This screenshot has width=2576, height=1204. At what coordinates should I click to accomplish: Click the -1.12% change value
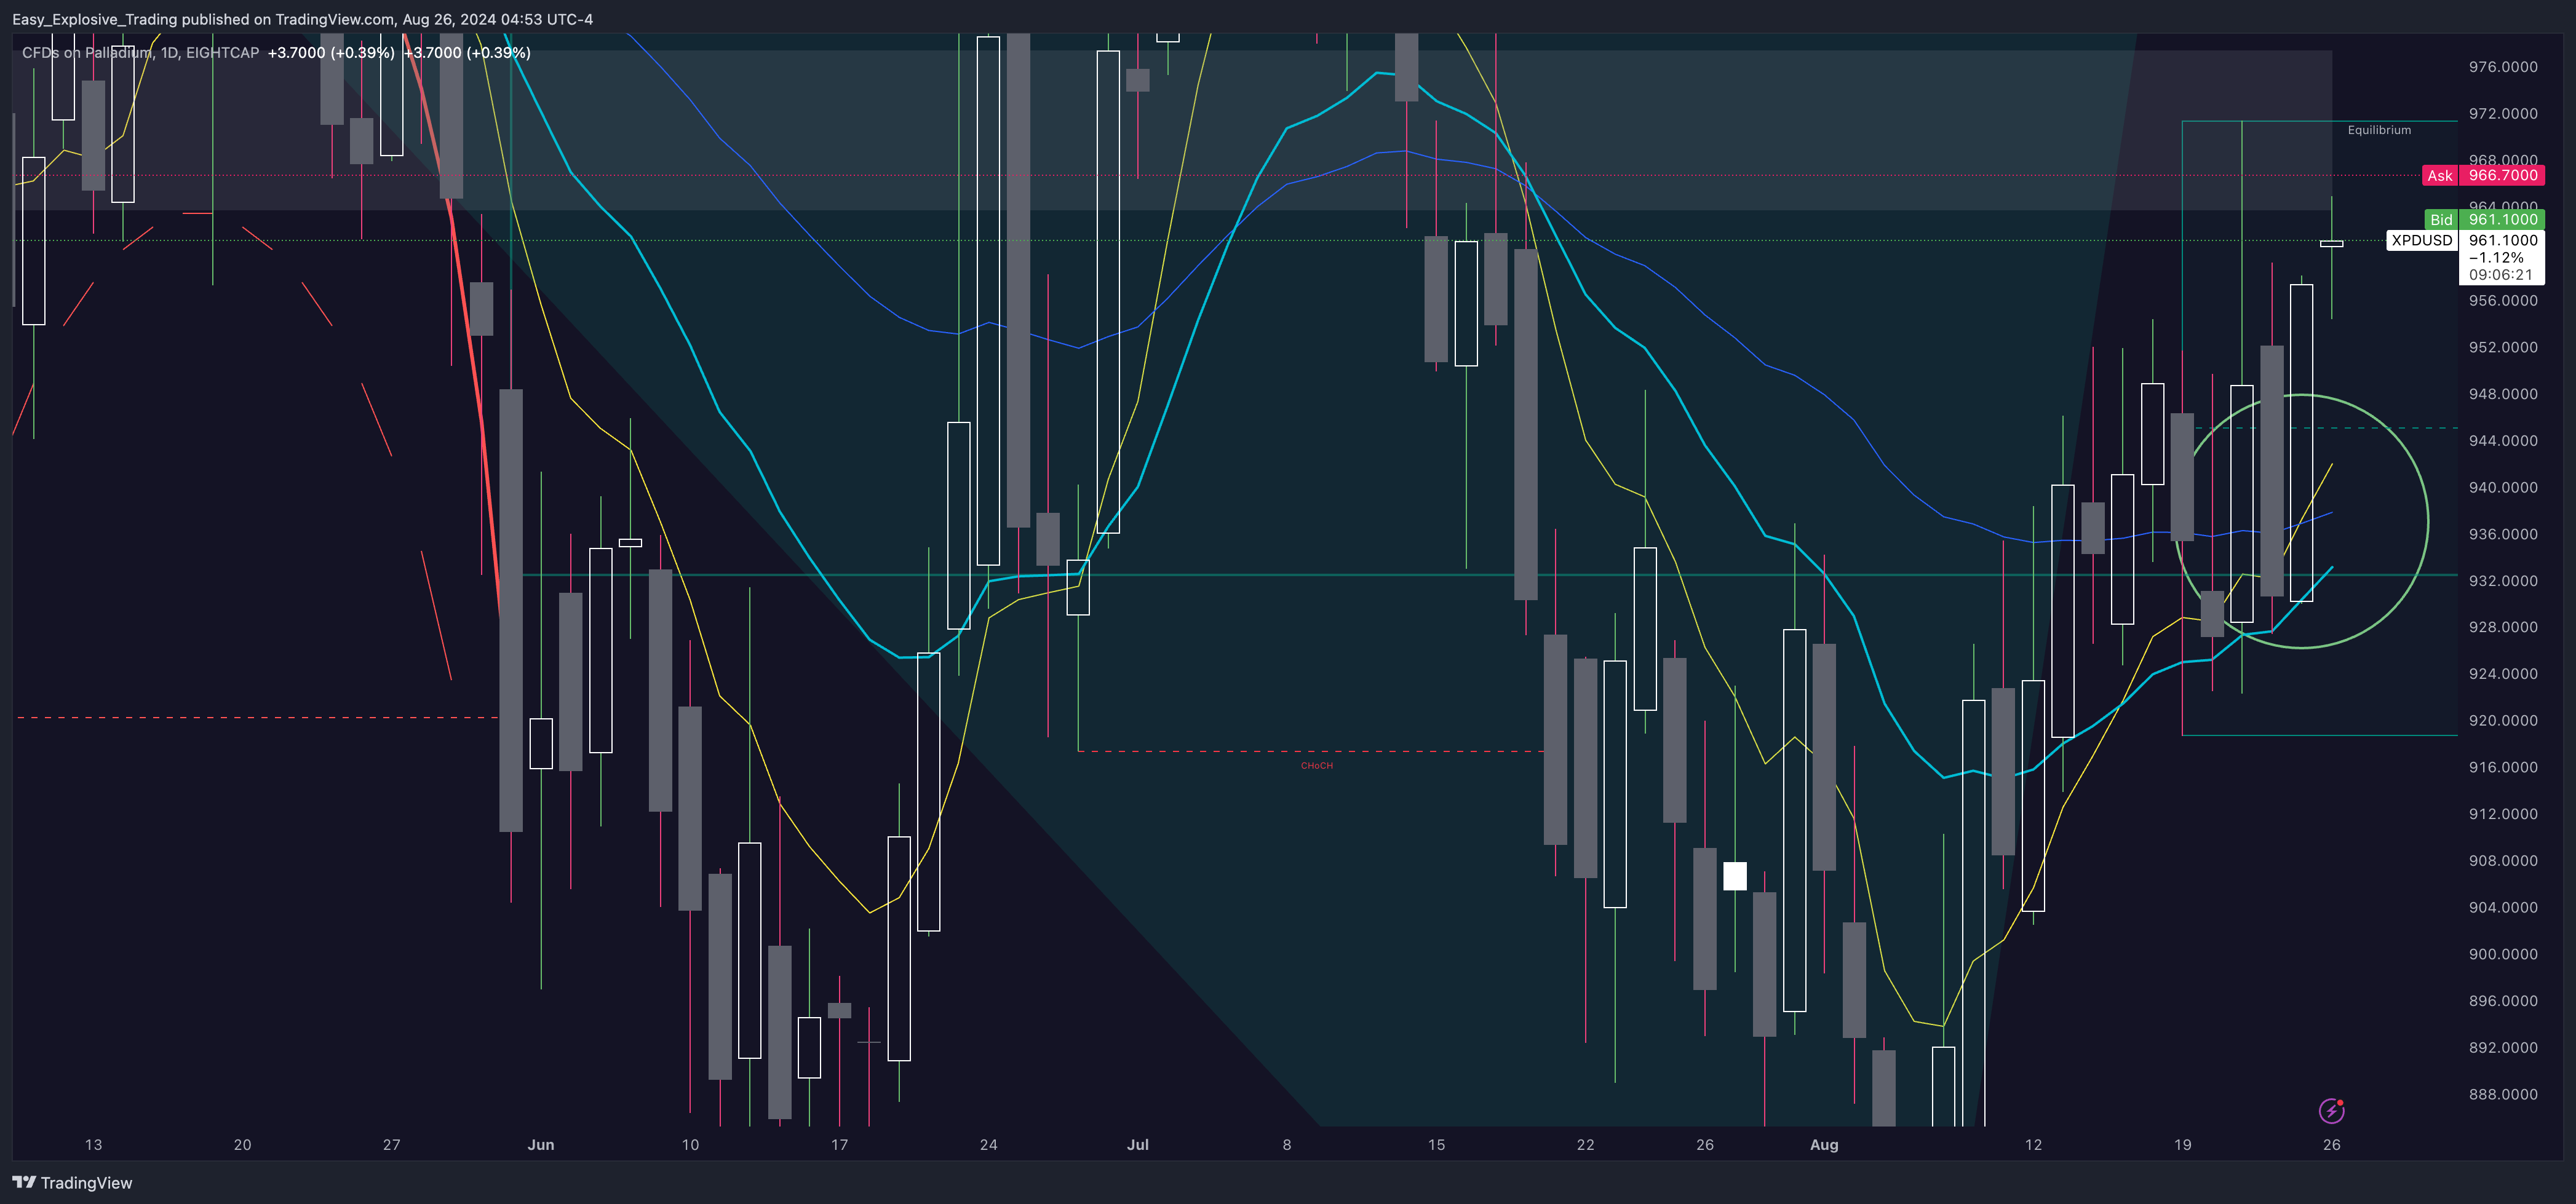[x=2496, y=258]
